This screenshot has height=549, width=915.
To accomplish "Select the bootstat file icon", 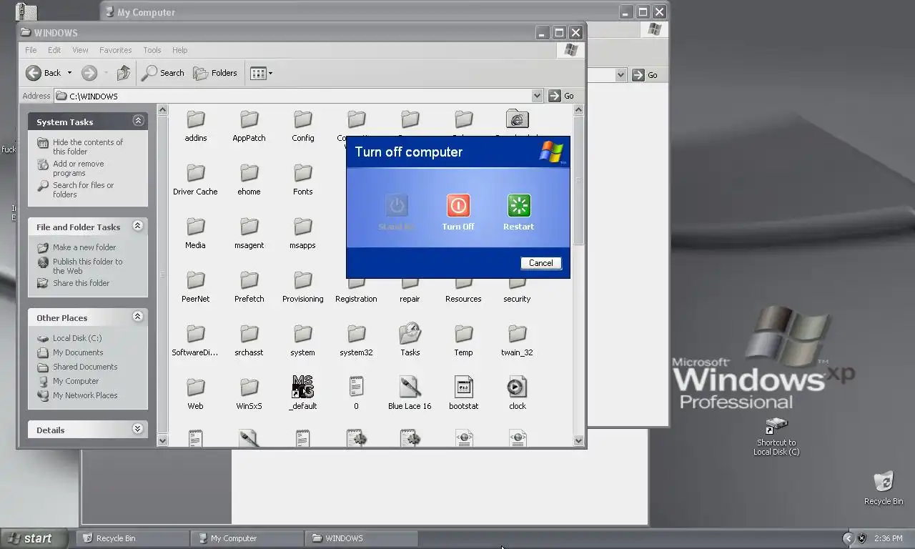I will pyautogui.click(x=463, y=387).
